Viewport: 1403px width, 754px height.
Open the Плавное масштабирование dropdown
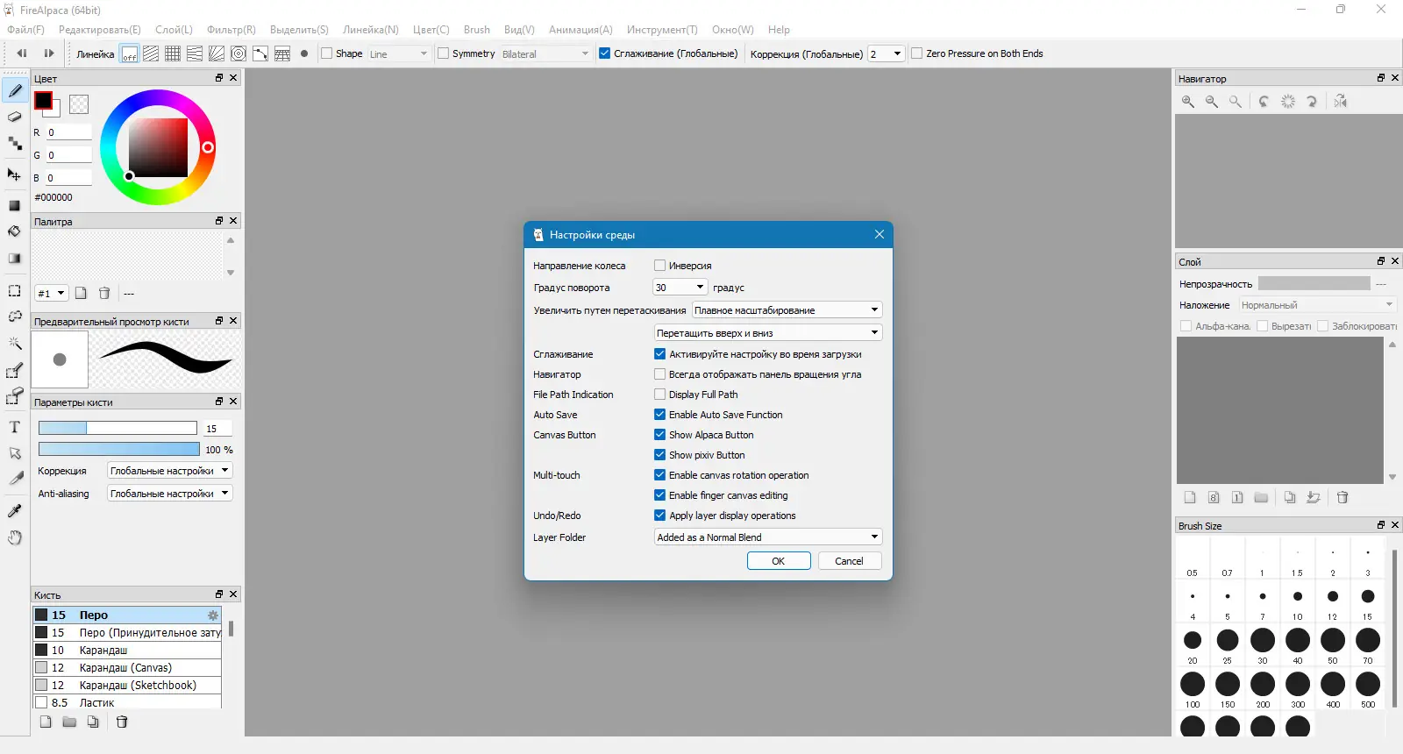pos(787,310)
